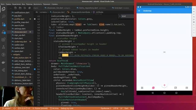196x110 pixels.
Task: Click Flutter (minskB) launch in status bar
Action: point(40,108)
